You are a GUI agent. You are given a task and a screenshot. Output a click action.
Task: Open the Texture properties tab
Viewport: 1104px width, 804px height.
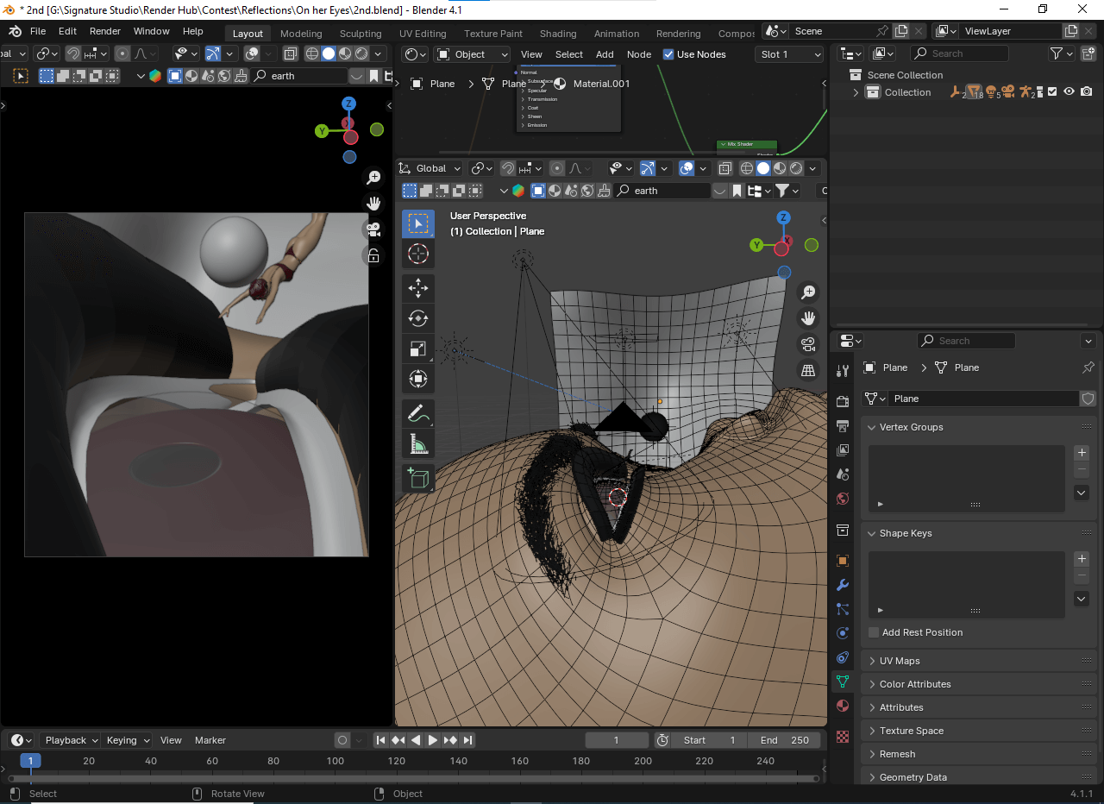(843, 737)
